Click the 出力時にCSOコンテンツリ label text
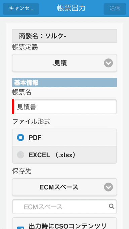The image size is (129, 229). pos(67,226)
